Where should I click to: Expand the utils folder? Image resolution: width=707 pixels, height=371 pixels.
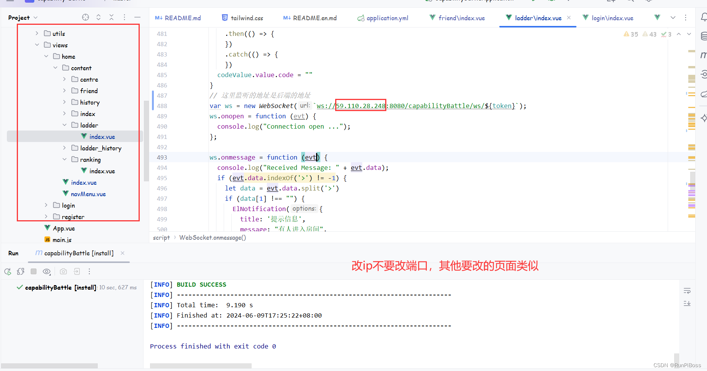point(37,33)
